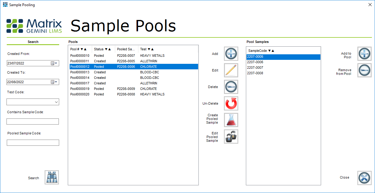Add a new pool using the plus icon

click(231, 54)
